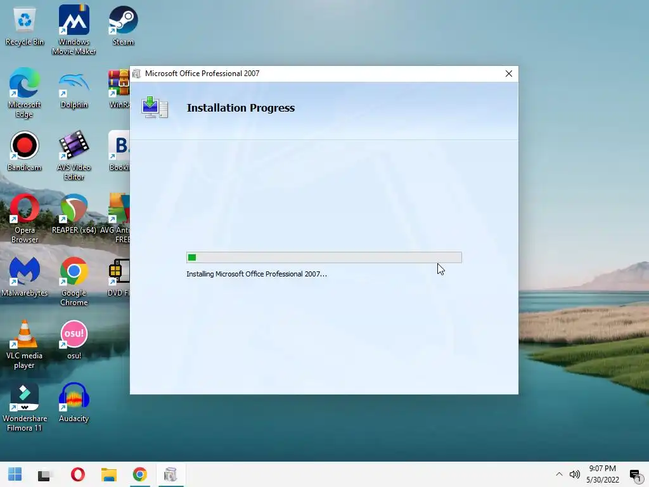The width and height of the screenshot is (649, 487).
Task: Open the Recycle Bin desktop icon
Action: 25,27
